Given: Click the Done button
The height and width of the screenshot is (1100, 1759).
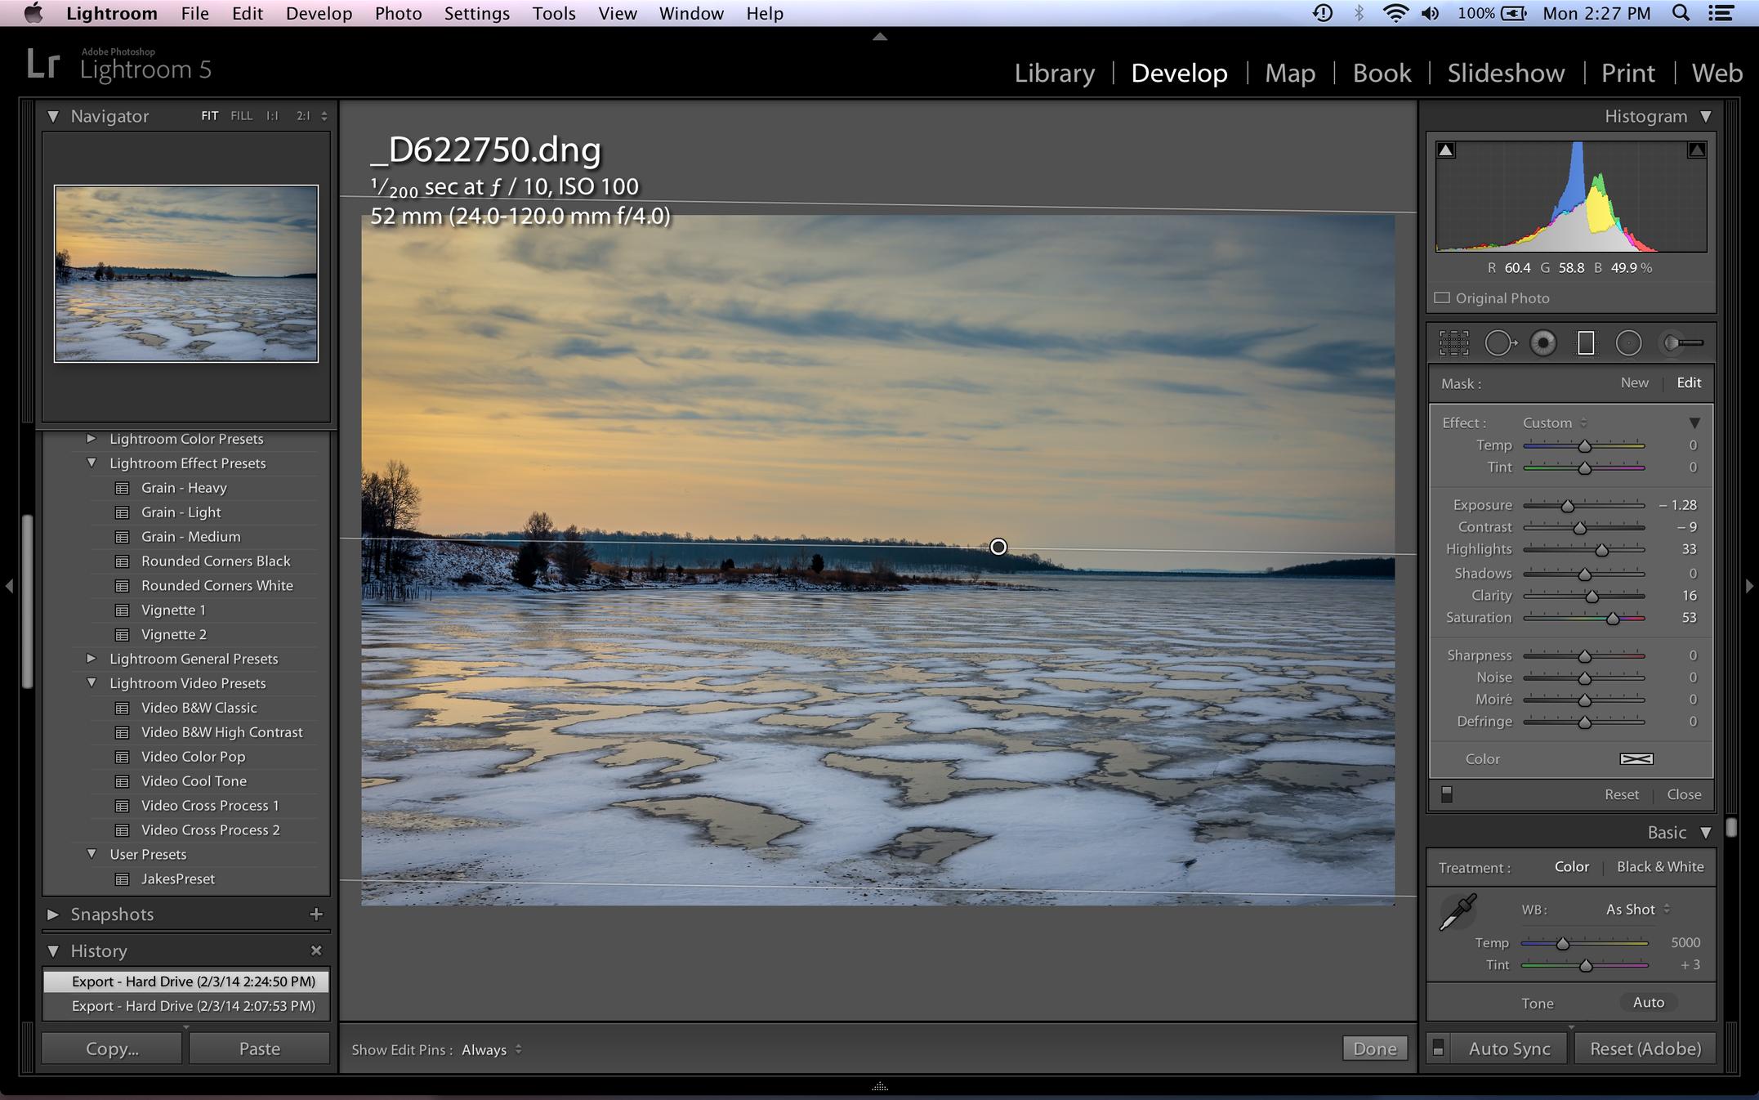Looking at the screenshot, I should pos(1374,1049).
